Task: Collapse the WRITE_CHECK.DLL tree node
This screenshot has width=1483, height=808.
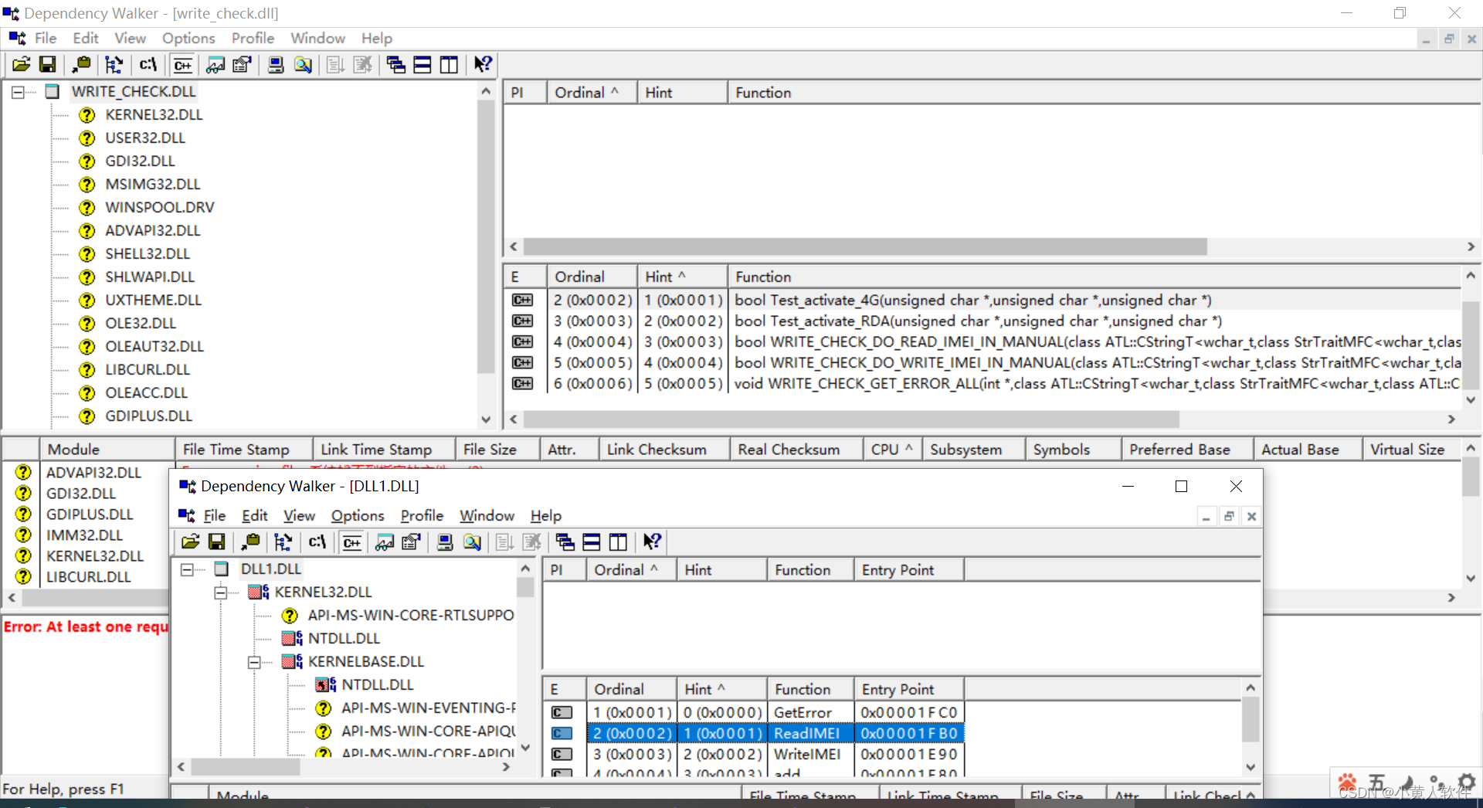Action: click(x=18, y=91)
